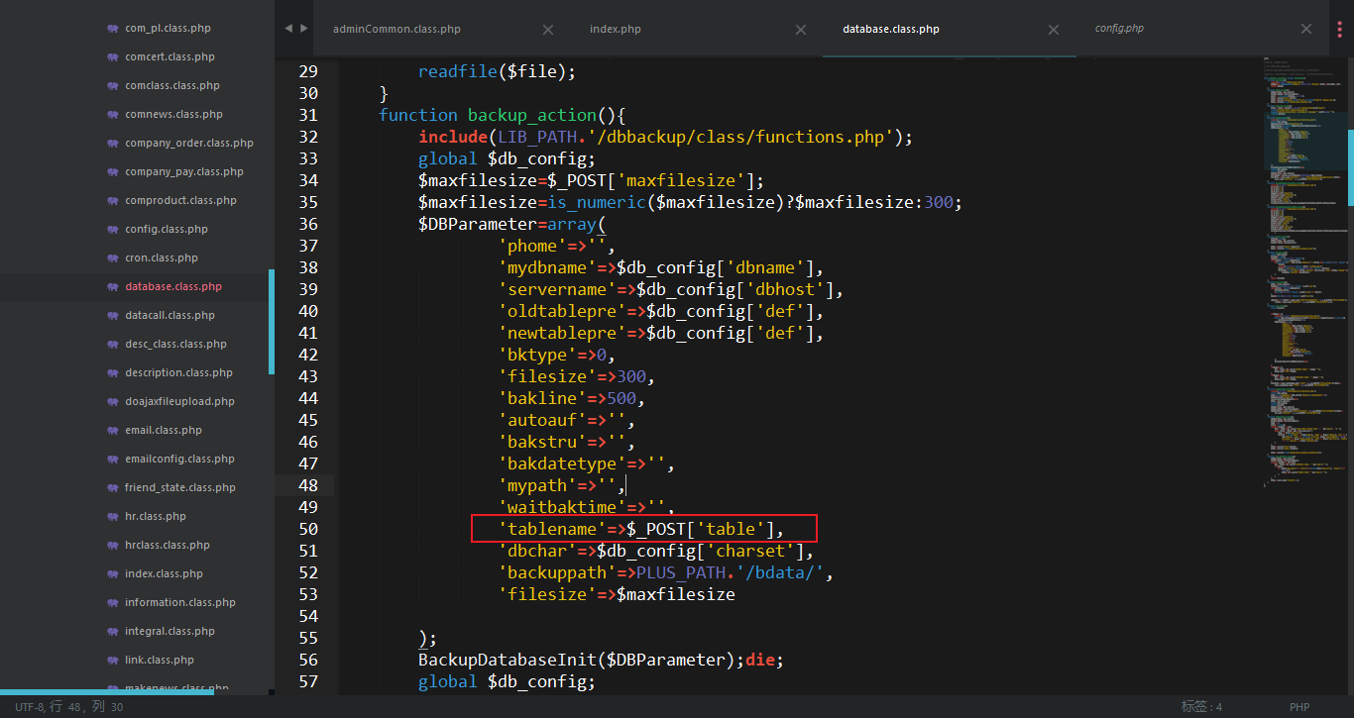Click the sidebar vertical scrollbar thumb

272,322
